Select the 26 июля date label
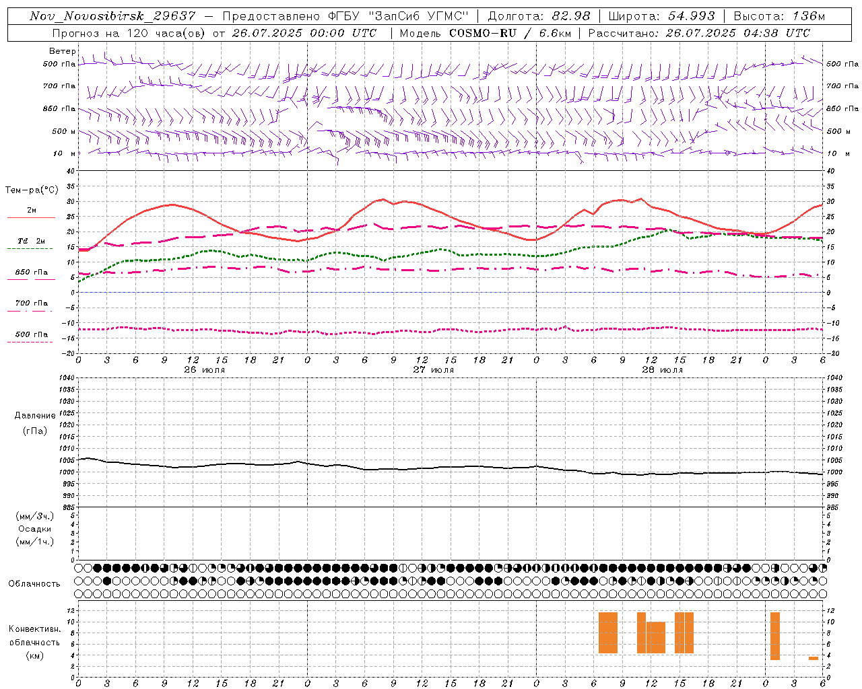Image resolution: width=862 pixels, height=689 pixels. click(205, 370)
